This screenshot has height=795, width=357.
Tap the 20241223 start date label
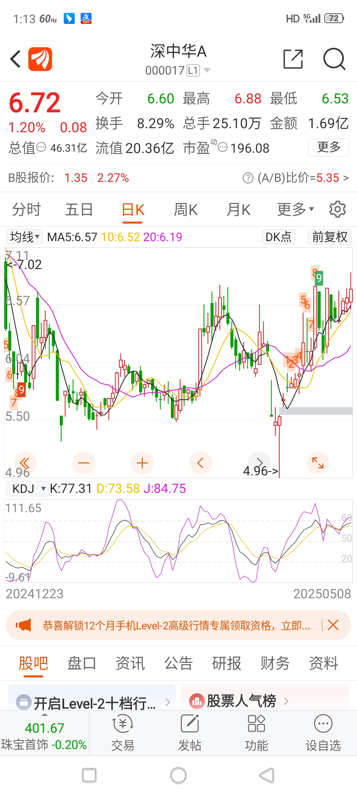pos(34,594)
